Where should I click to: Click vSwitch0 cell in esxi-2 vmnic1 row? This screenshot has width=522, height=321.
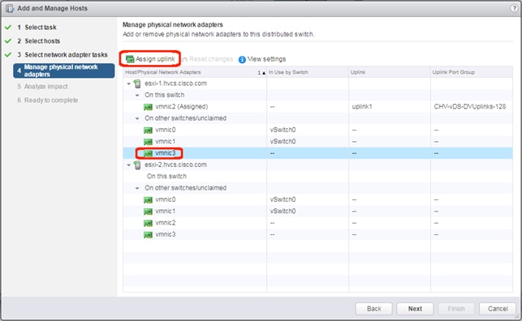(x=283, y=212)
